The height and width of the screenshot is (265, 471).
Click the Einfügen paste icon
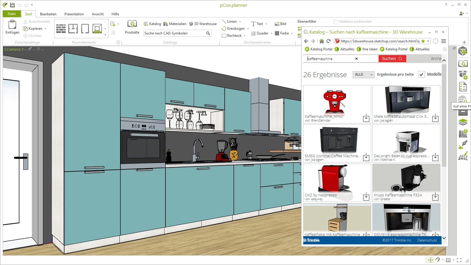(12, 25)
